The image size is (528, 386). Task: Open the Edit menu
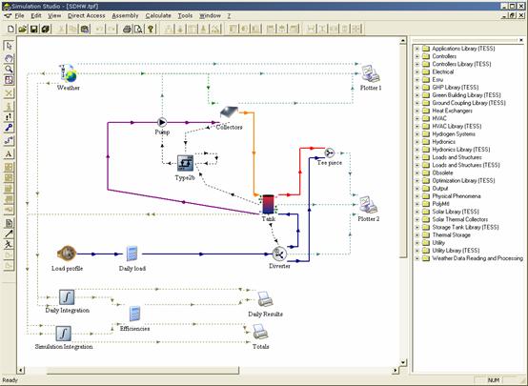[36, 16]
